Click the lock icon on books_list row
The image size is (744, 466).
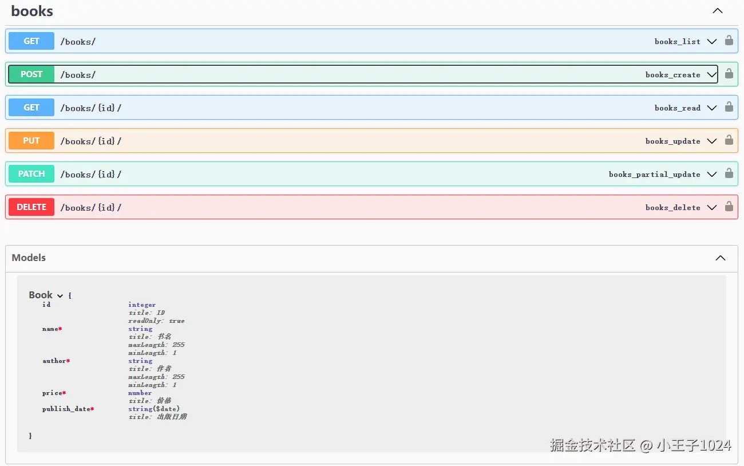(x=729, y=41)
